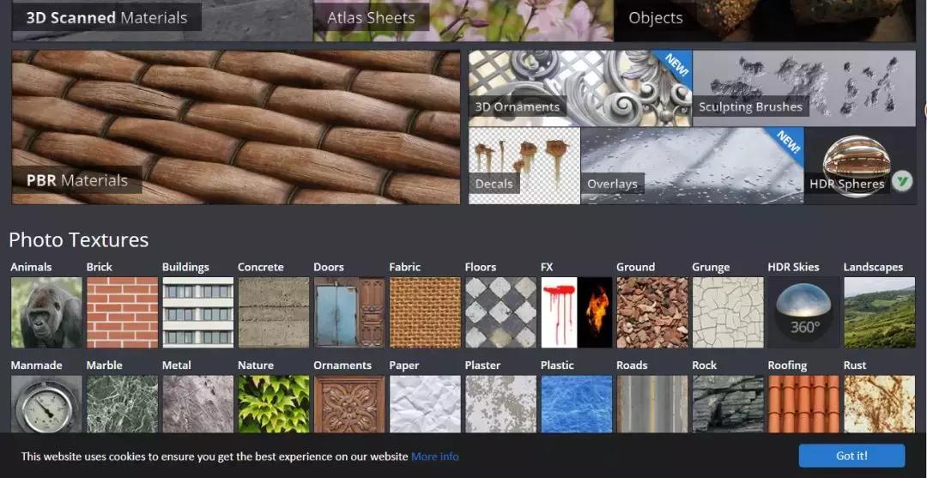Image resolution: width=927 pixels, height=478 pixels.
Task: Open the Rust category label
Action: coord(855,365)
